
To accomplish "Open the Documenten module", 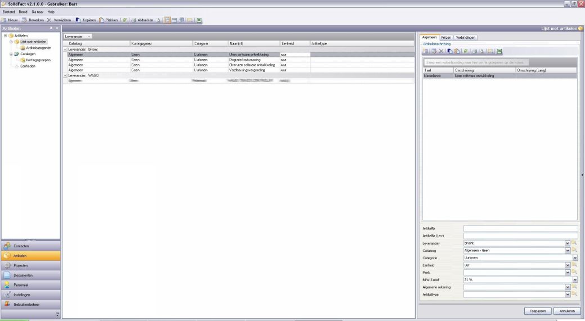I will click(x=30, y=275).
